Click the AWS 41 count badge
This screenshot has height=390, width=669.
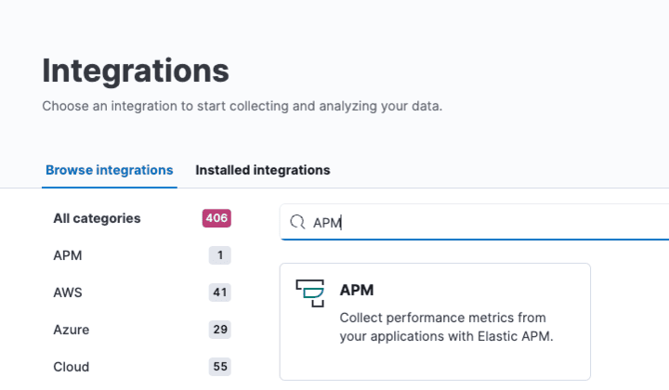point(219,292)
